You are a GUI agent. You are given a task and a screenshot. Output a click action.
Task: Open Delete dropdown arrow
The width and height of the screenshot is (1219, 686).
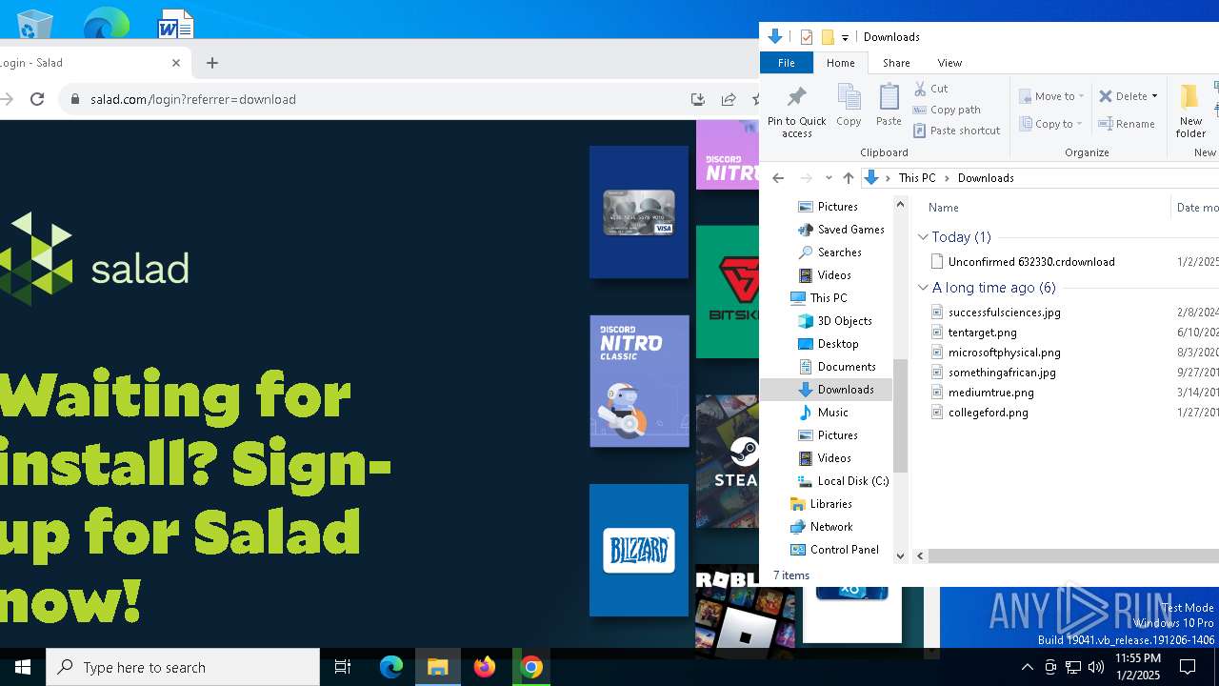click(1154, 96)
